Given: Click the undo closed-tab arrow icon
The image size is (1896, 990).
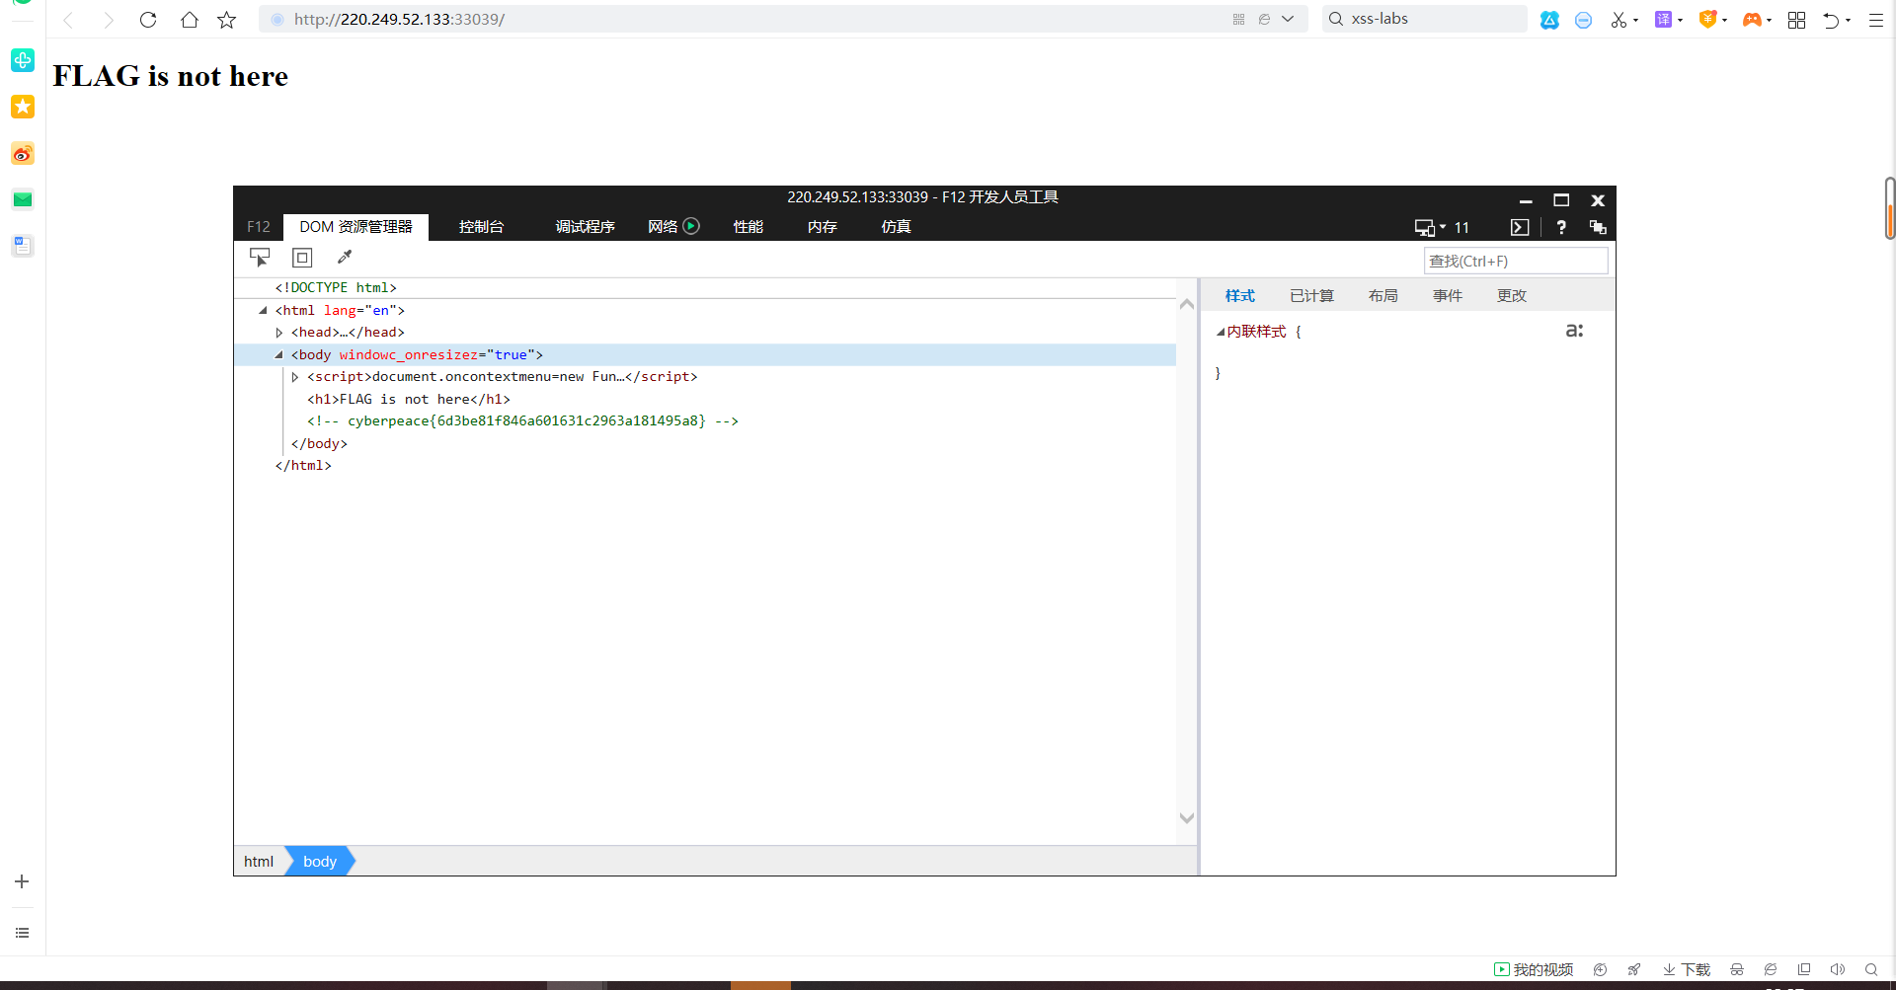Looking at the screenshot, I should [x=1831, y=20].
